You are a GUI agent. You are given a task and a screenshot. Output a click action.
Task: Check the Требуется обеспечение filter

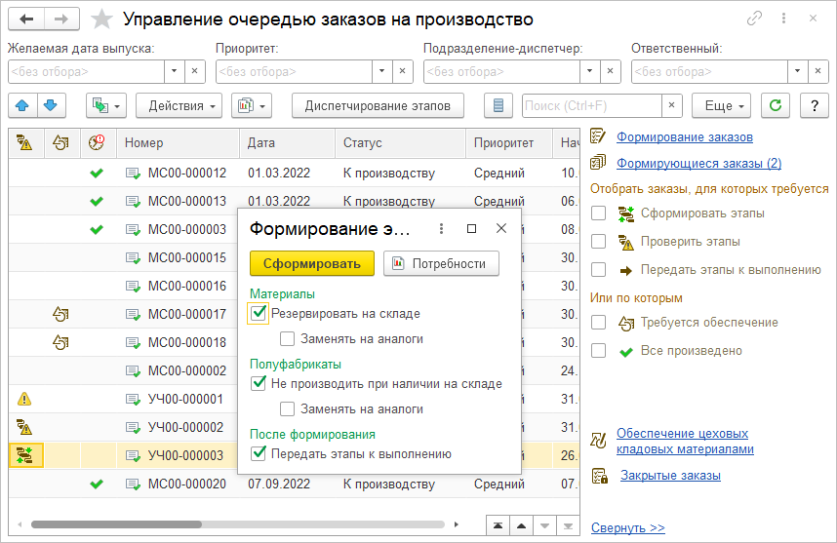598,322
